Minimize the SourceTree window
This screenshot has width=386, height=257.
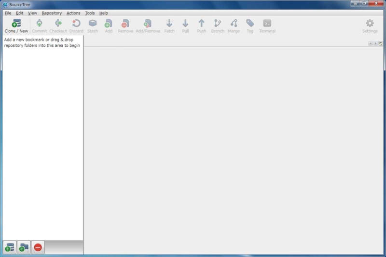point(355,3)
